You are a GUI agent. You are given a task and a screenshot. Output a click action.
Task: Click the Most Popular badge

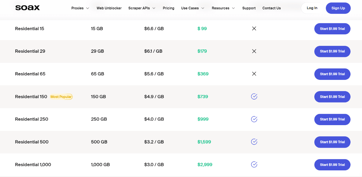click(x=61, y=97)
